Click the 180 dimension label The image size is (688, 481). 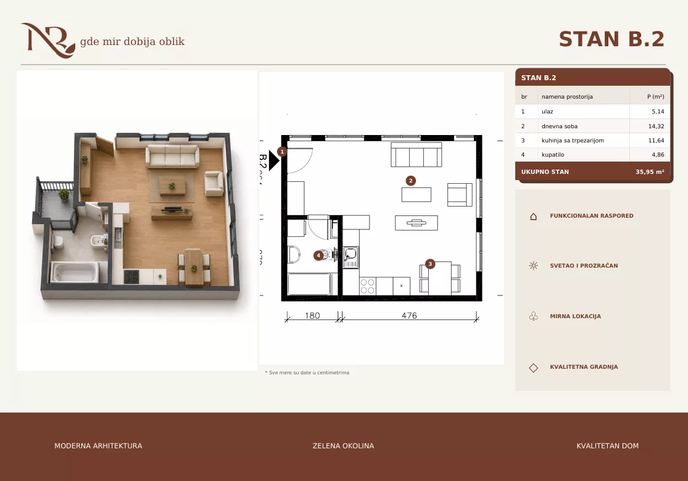[312, 315]
